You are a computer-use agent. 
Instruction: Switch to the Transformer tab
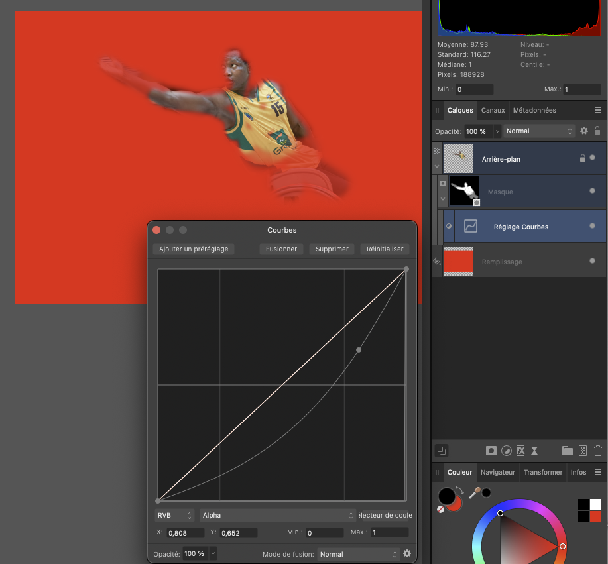coord(543,472)
